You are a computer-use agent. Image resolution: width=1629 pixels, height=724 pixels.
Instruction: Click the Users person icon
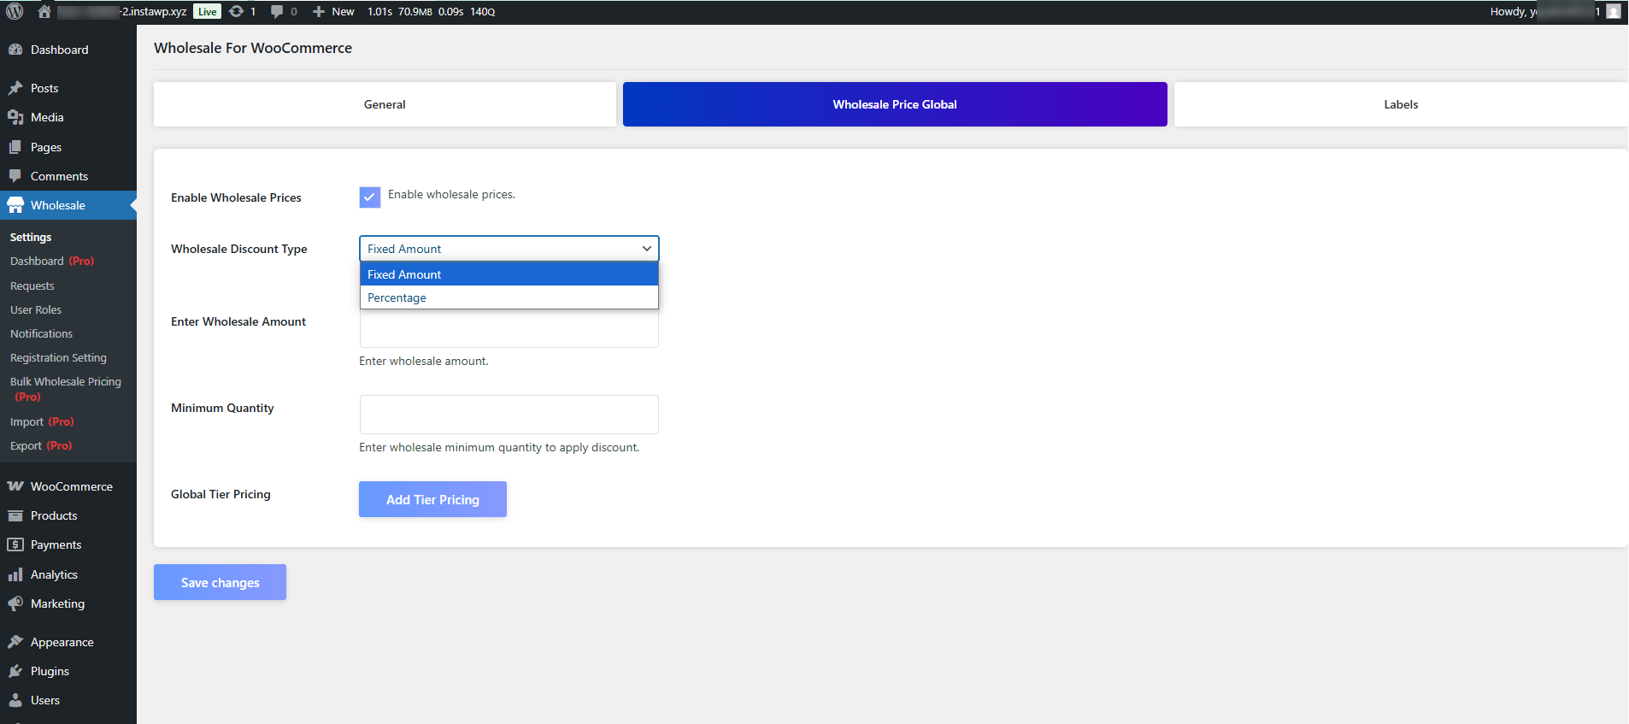15,700
